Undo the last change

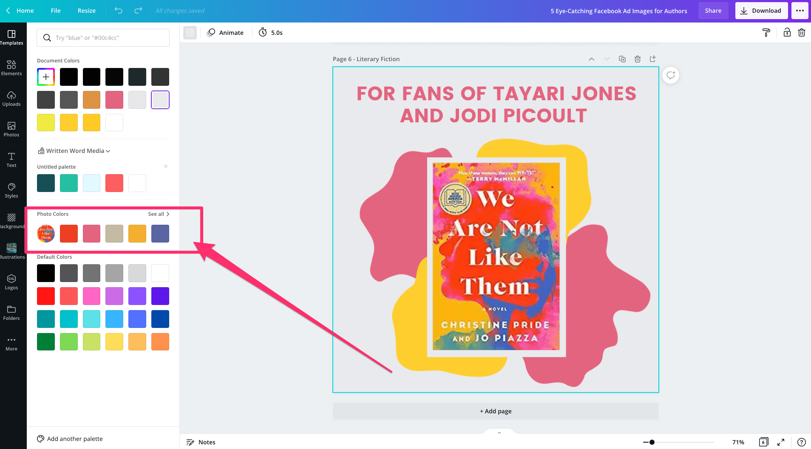[119, 11]
